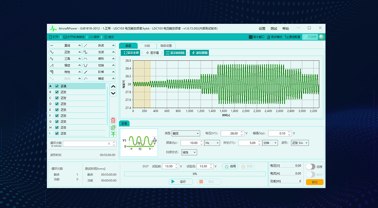The image size is (378, 208).
Task: Click the orange 复位 reset button
Action: [x=315, y=182]
